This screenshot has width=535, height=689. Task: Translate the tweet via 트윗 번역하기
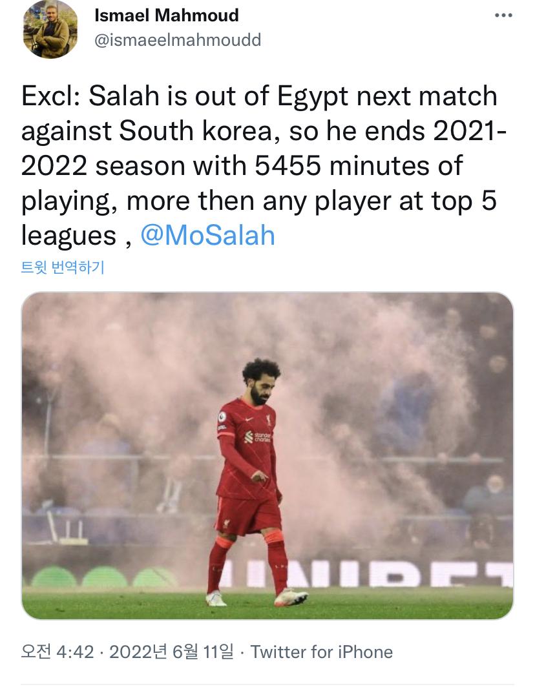(x=63, y=267)
